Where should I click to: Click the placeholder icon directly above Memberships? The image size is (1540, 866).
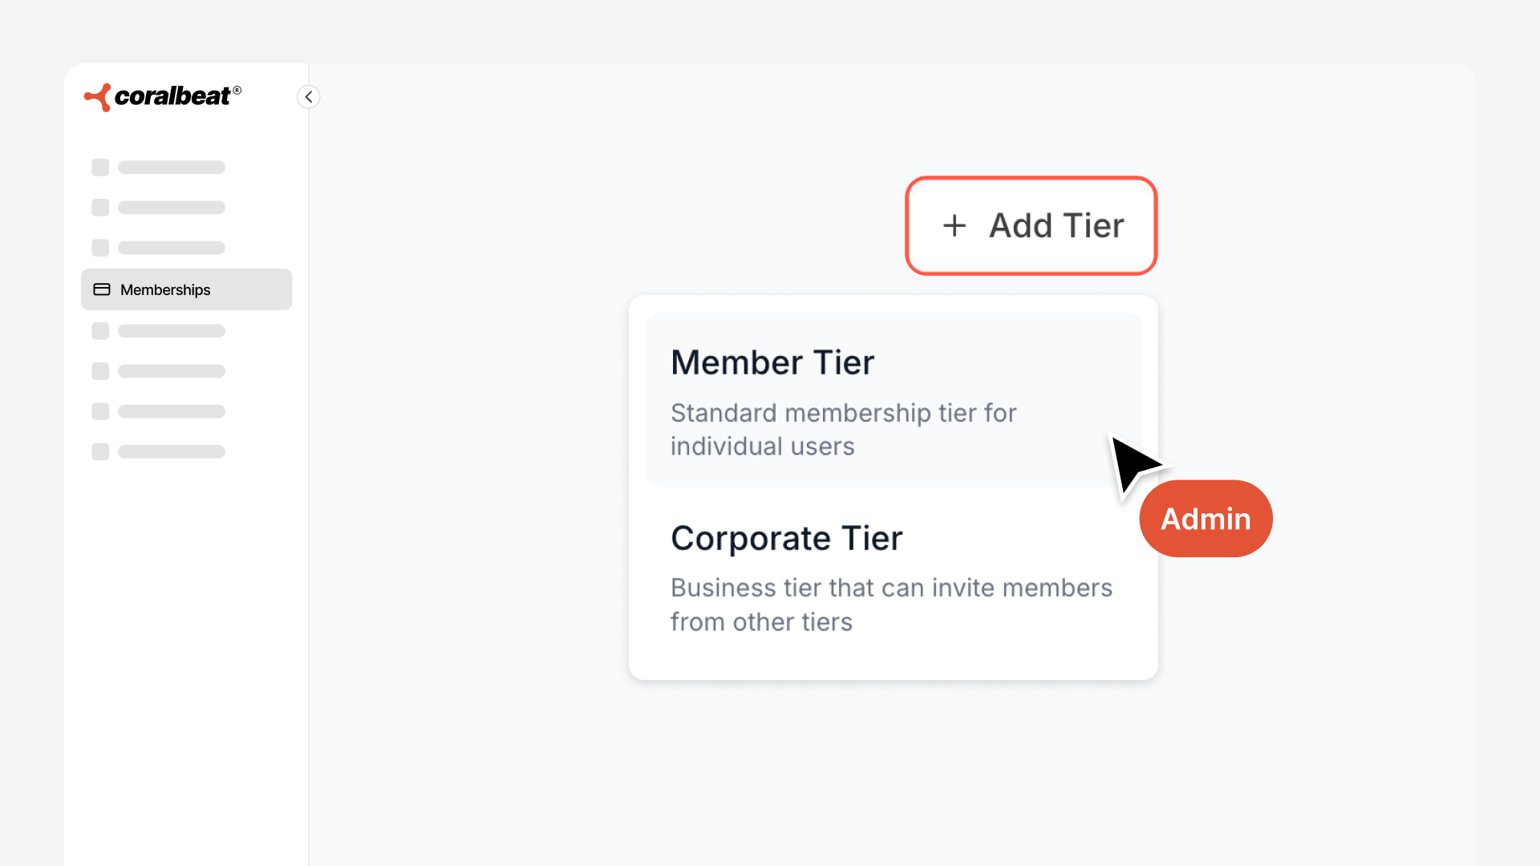pos(100,248)
